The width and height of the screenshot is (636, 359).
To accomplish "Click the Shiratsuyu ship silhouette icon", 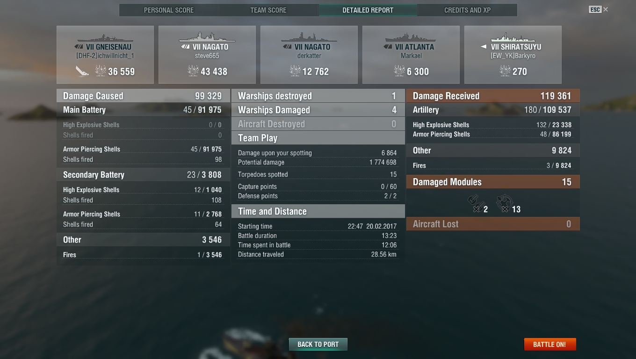I will (x=513, y=37).
